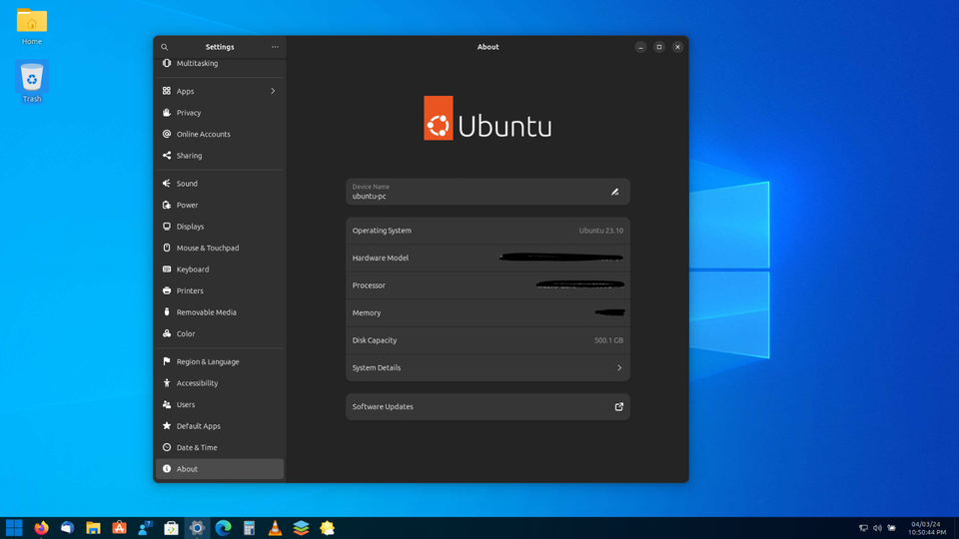The height and width of the screenshot is (539, 959).
Task: Click the network tray icon
Action: (863, 528)
